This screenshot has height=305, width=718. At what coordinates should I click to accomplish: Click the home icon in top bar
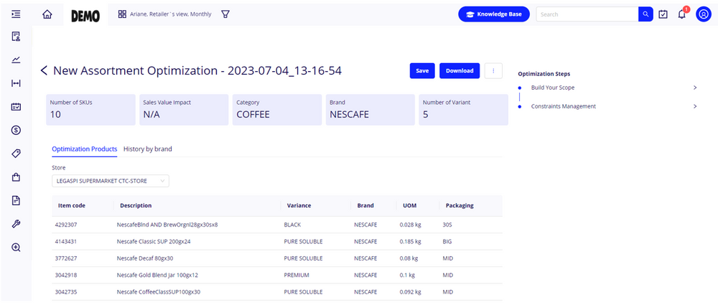pyautogui.click(x=47, y=14)
